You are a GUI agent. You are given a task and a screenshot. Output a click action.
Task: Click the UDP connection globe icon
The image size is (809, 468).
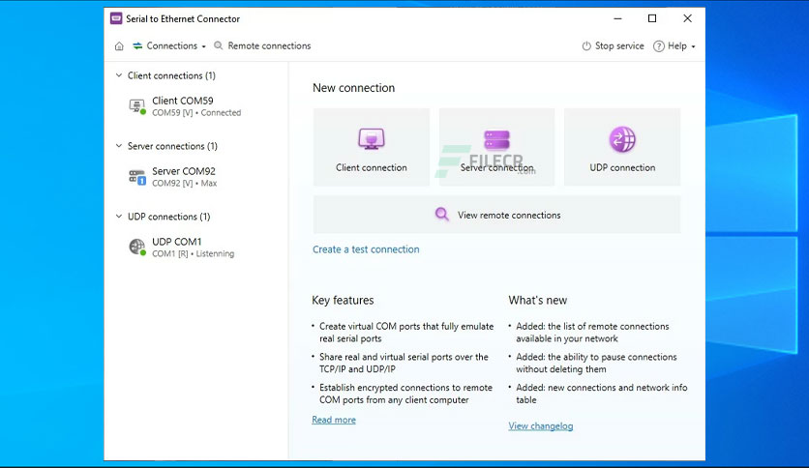tap(622, 139)
